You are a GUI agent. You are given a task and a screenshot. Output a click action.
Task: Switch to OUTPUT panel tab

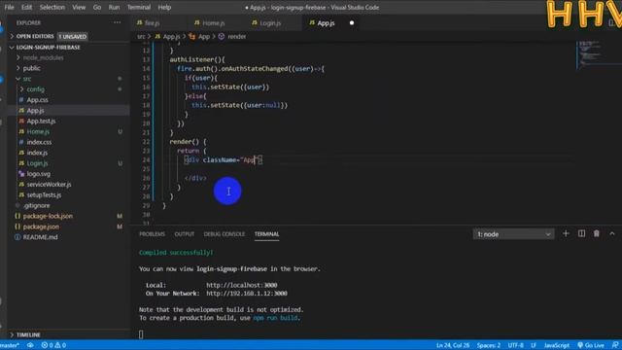185,234
